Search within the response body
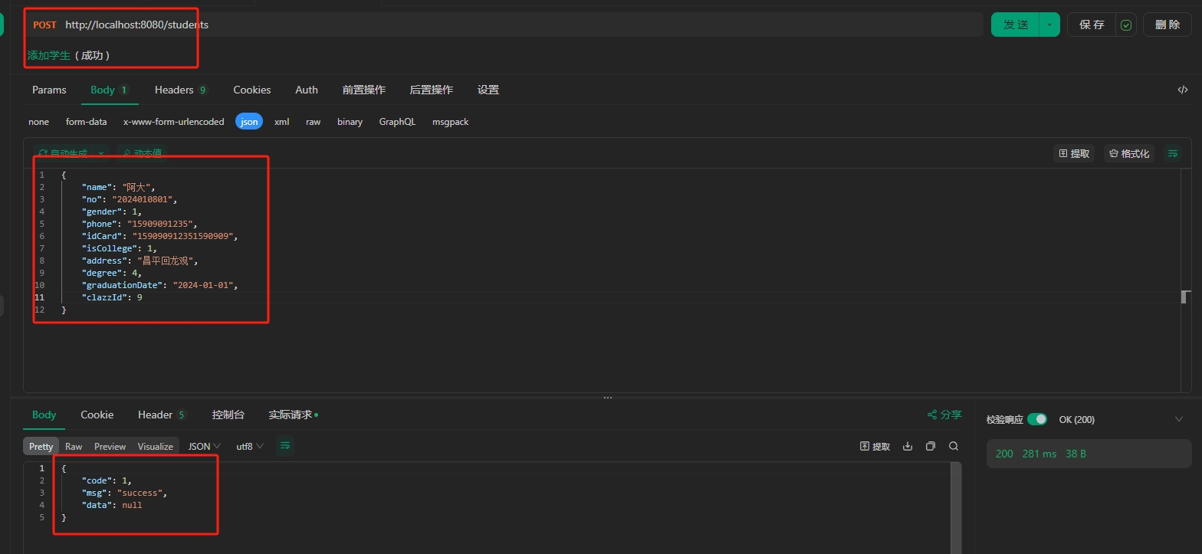 pyautogui.click(x=954, y=446)
